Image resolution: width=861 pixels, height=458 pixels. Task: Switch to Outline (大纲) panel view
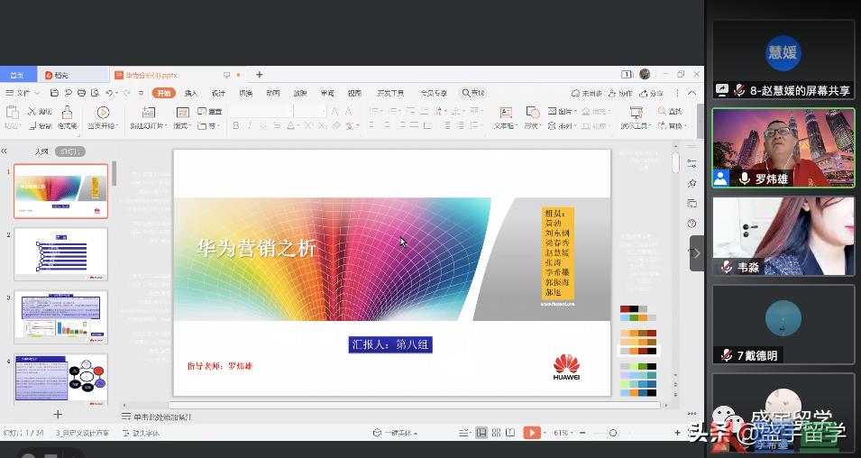[41, 151]
